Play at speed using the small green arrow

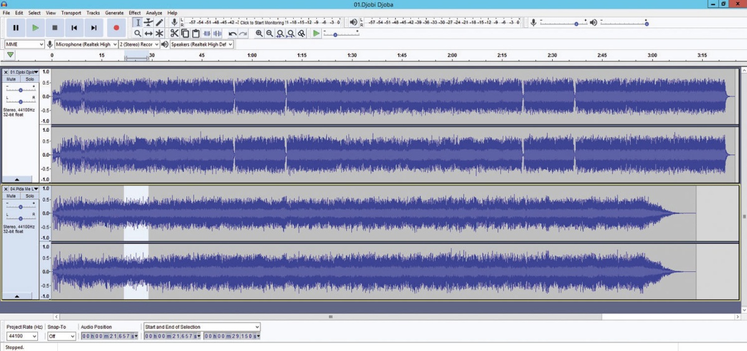pos(316,33)
